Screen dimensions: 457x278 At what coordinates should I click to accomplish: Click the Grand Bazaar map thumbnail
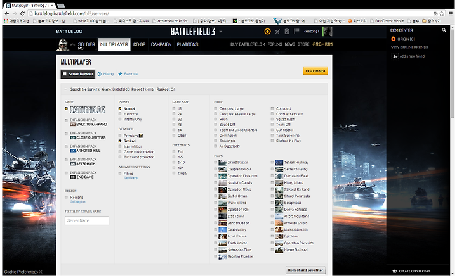pos(222,163)
